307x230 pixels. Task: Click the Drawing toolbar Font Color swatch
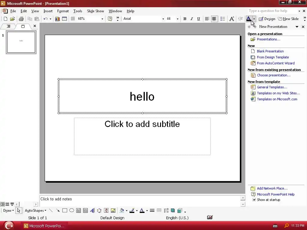142,211
